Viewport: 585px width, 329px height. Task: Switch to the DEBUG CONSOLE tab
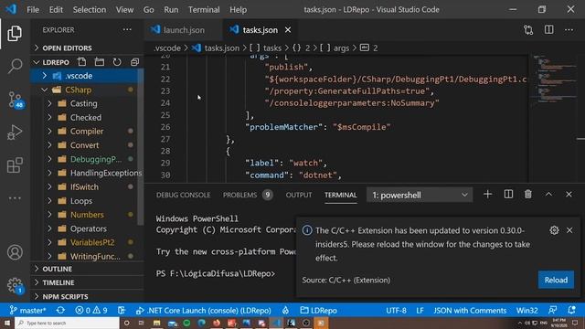coord(183,195)
